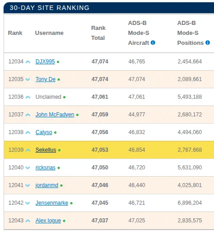Click the green status dot beside DJX995
This screenshot has width=214, height=231.
point(58,62)
